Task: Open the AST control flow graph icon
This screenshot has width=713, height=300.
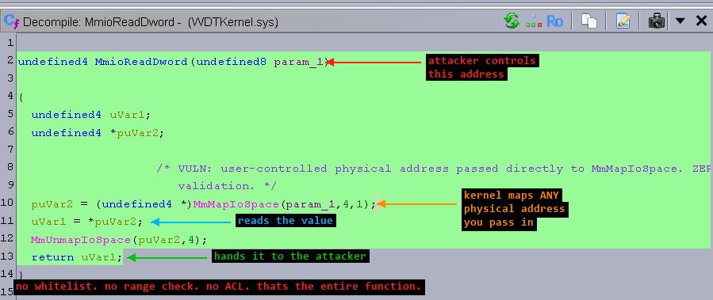Action: (534, 21)
